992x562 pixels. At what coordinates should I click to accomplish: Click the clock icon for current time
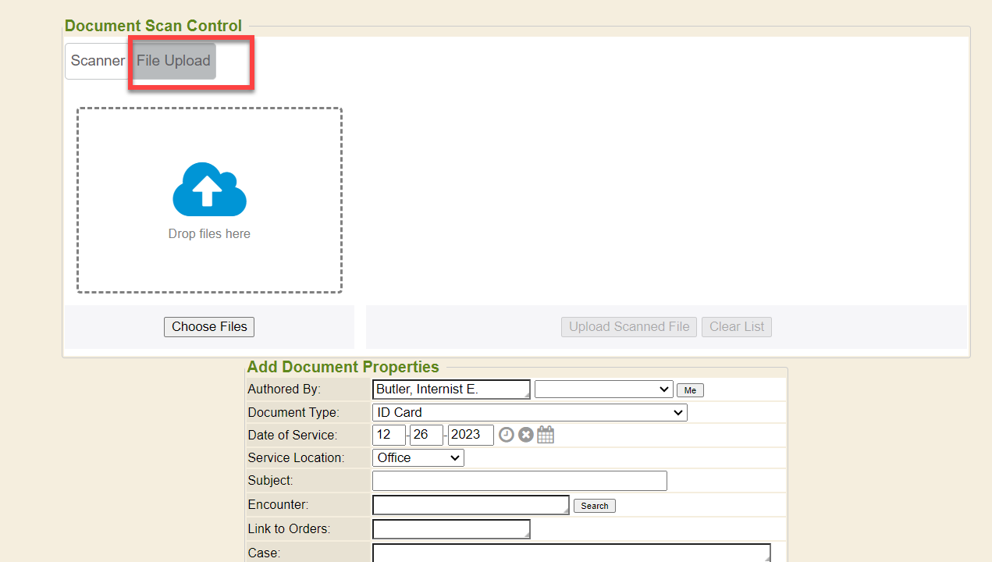point(507,435)
